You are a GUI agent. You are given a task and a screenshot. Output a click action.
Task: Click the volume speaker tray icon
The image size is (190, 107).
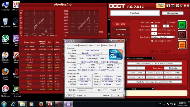[x=175, y=104]
